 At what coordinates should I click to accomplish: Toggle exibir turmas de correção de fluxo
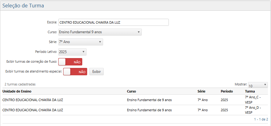coord(70,62)
